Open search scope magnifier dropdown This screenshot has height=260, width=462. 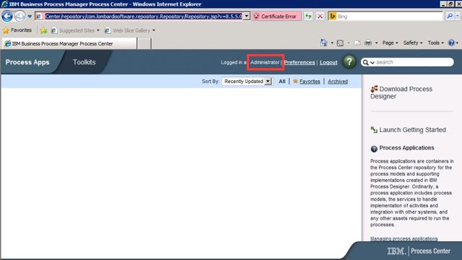pos(368,62)
